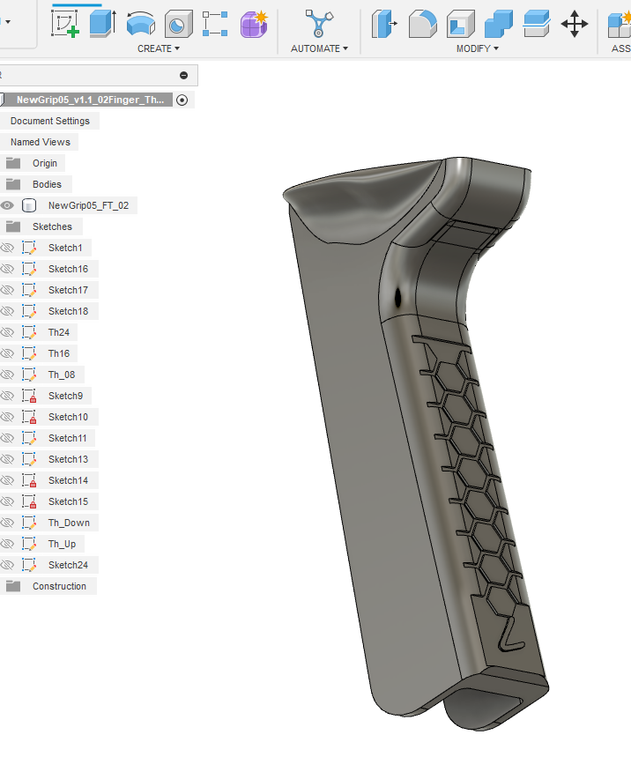631x757 pixels.
Task: Show Th24 sketch using its eye icon
Action: (7, 332)
